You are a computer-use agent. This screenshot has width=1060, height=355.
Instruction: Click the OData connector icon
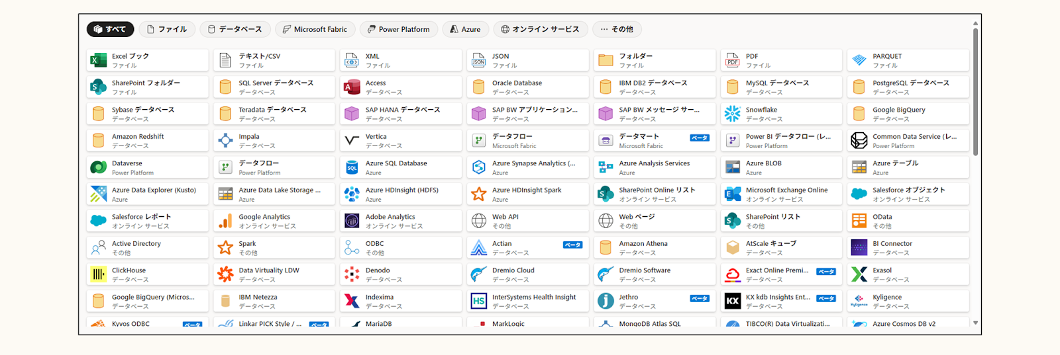point(859,221)
